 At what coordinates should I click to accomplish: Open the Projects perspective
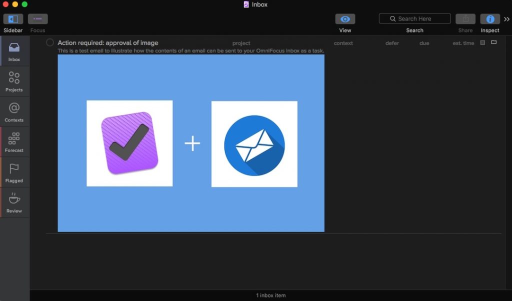click(x=14, y=80)
